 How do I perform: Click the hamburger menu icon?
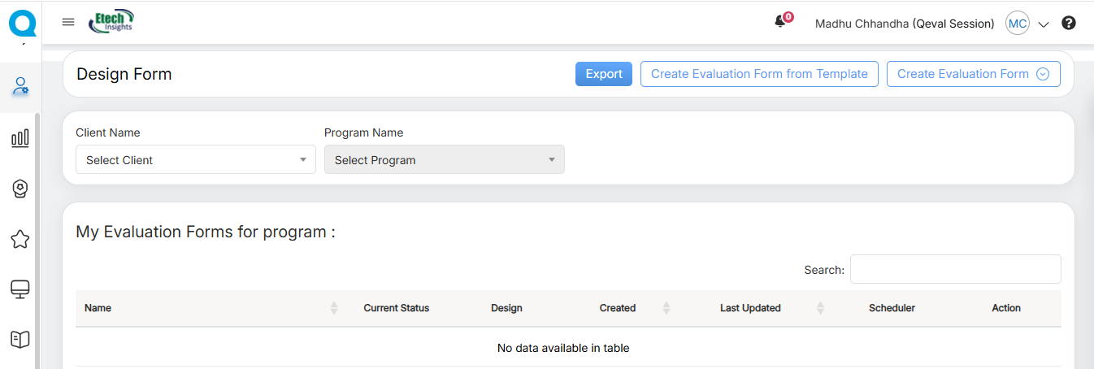[x=68, y=22]
